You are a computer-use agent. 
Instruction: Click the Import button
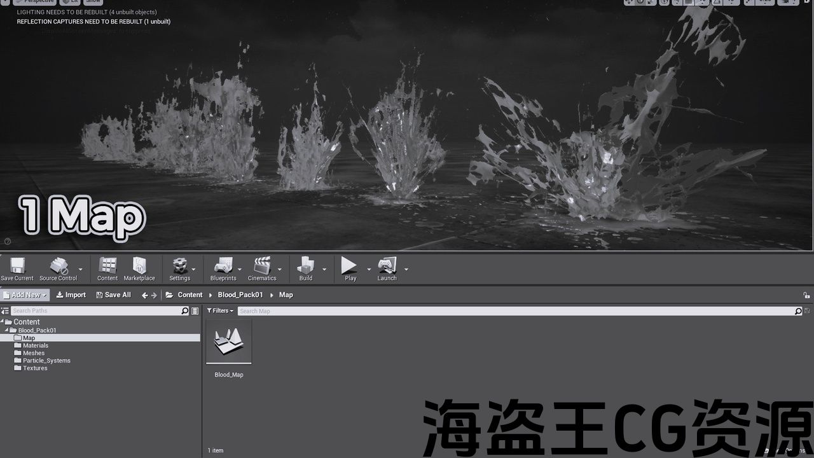click(71, 295)
